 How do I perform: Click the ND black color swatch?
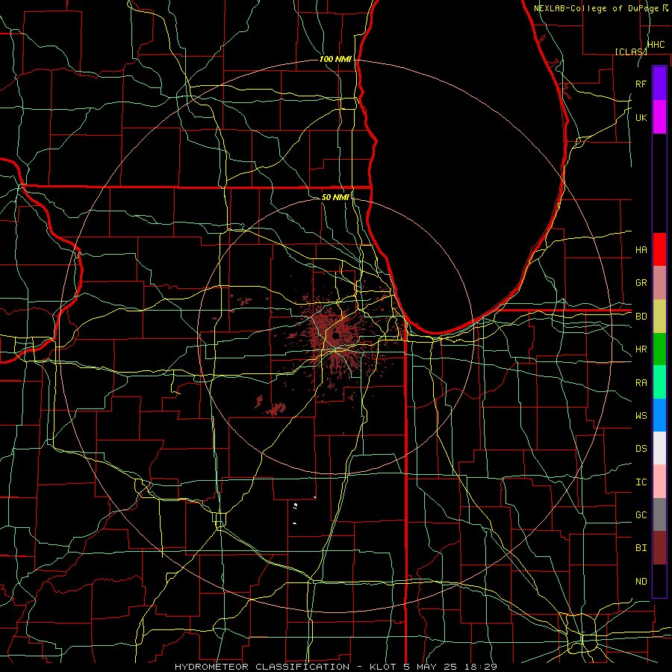click(x=659, y=581)
